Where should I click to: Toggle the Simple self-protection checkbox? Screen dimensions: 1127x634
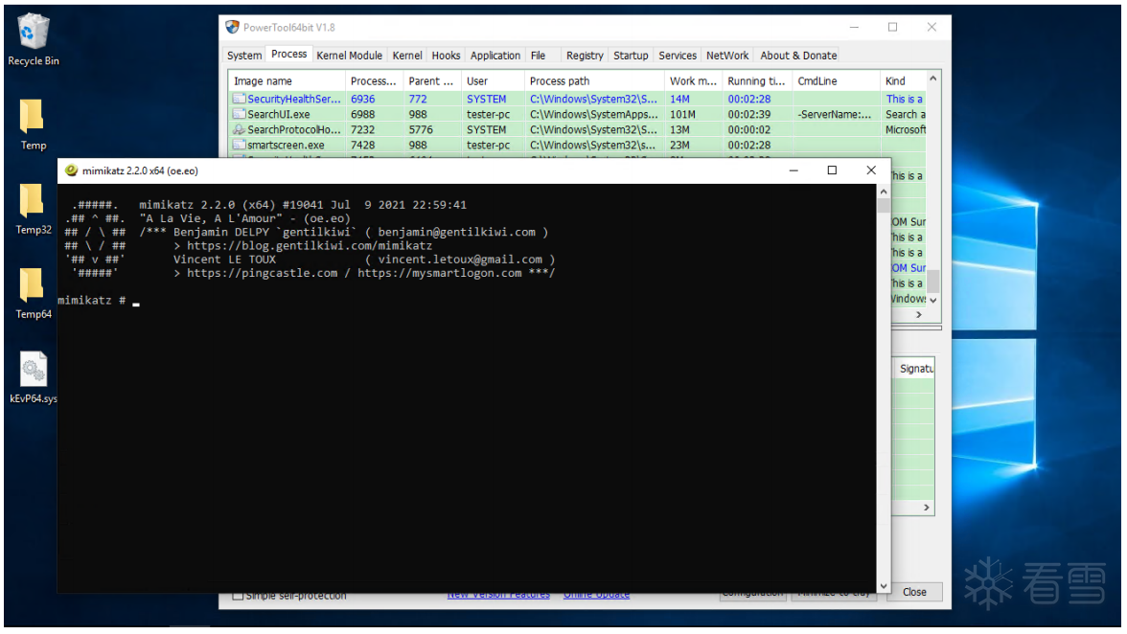pyautogui.click(x=238, y=596)
